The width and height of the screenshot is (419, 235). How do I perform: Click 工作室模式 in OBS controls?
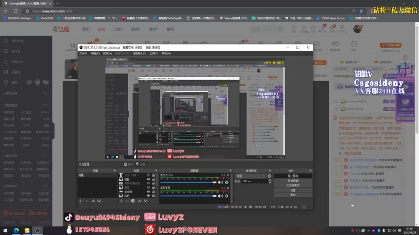click(x=293, y=185)
